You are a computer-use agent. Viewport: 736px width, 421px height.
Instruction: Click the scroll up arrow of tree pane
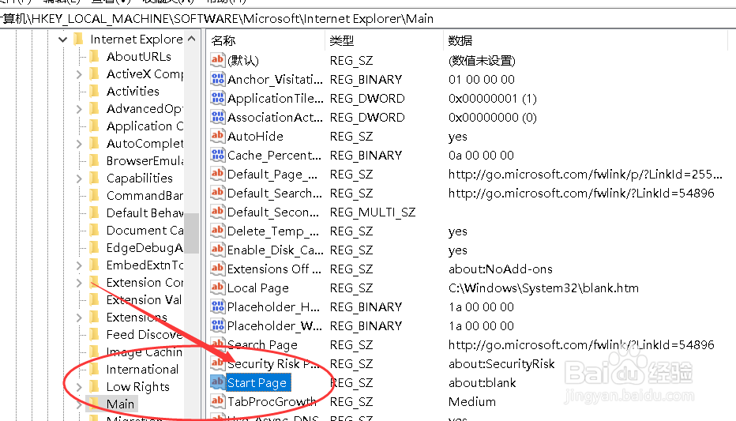192,39
